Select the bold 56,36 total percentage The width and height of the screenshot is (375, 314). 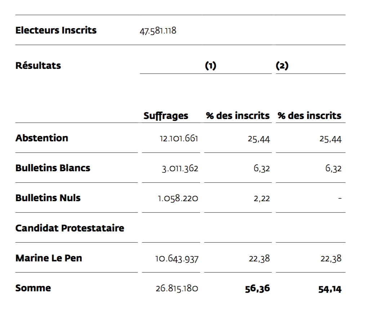coord(257,289)
